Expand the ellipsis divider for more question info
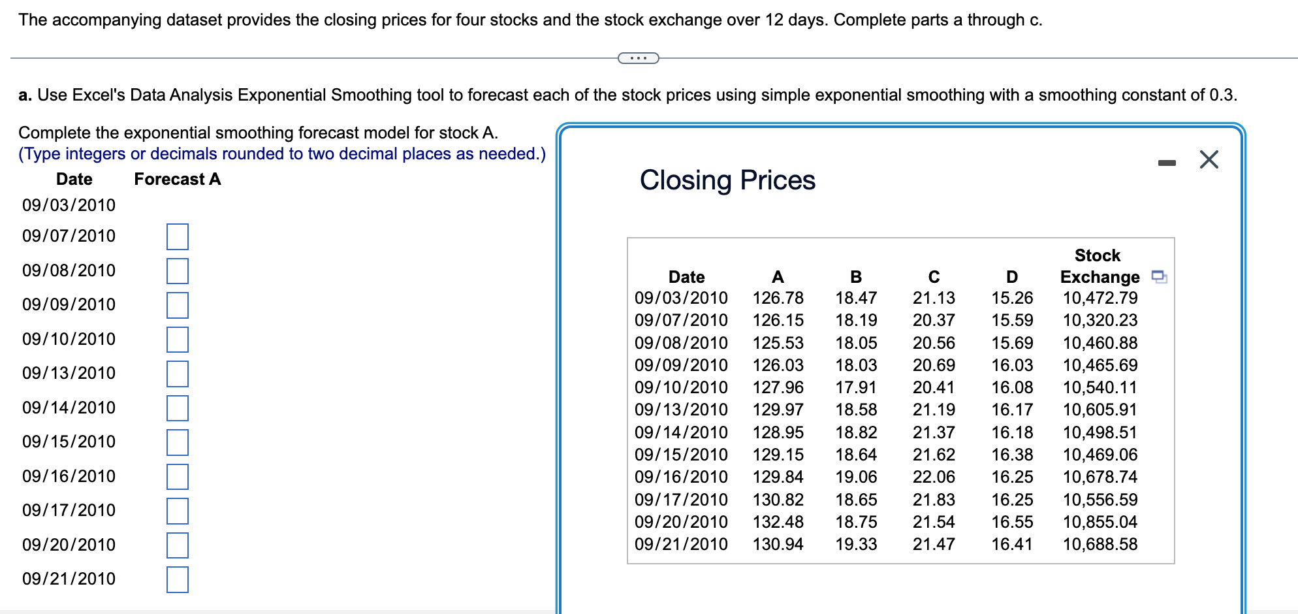This screenshot has width=1298, height=614. tap(637, 58)
